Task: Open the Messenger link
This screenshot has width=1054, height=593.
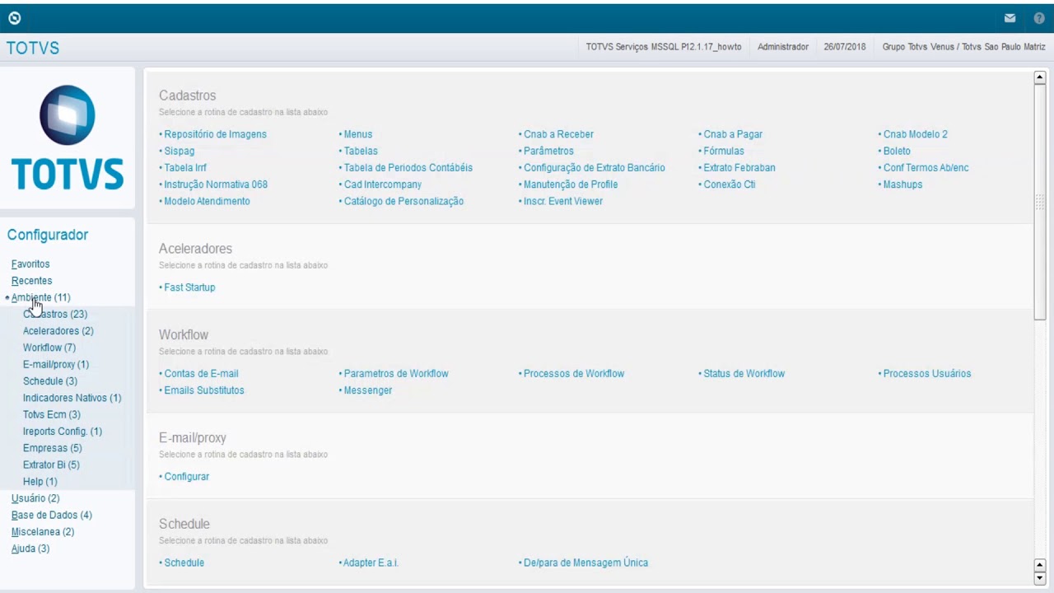Action: (368, 390)
